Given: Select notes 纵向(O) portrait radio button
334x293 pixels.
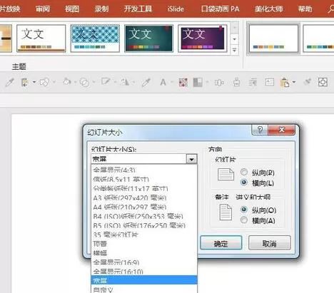Looking at the screenshot, I should [244, 210].
